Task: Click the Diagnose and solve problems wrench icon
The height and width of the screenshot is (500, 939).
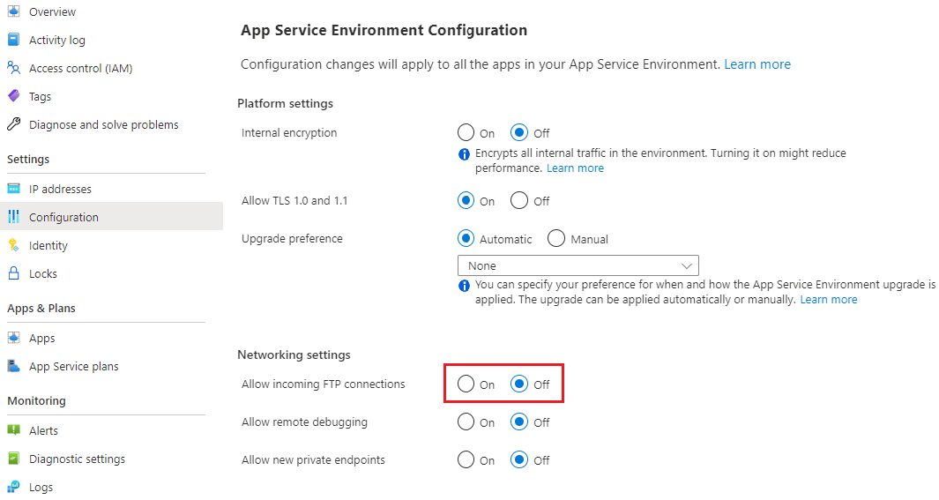Action: (x=13, y=124)
